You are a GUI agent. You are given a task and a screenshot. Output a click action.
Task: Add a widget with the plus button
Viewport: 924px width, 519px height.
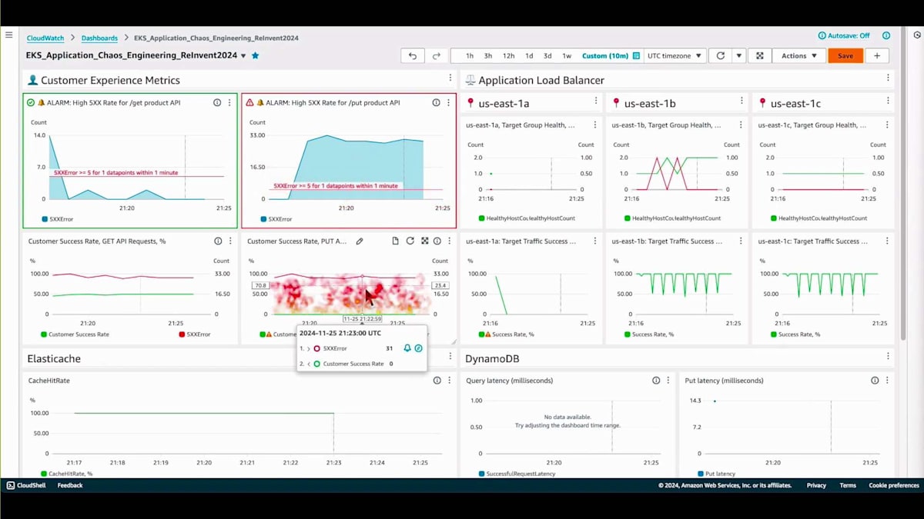(876, 55)
